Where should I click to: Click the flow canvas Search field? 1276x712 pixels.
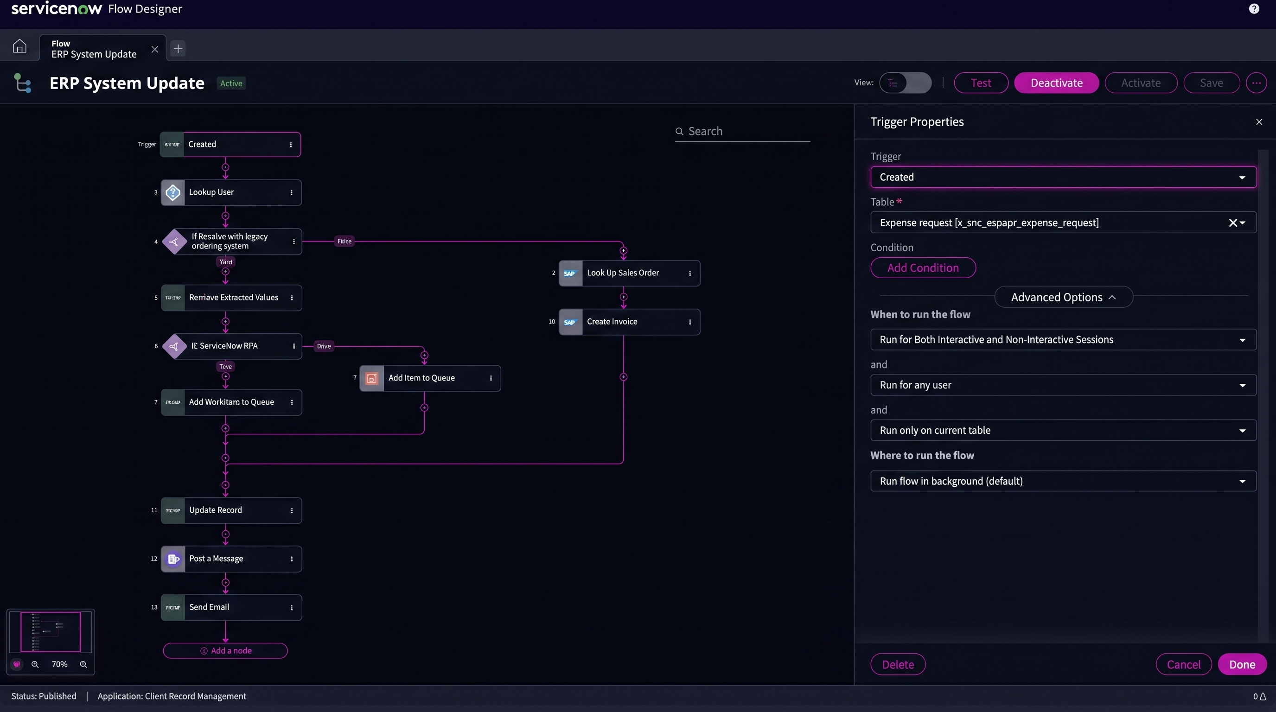[x=742, y=131]
